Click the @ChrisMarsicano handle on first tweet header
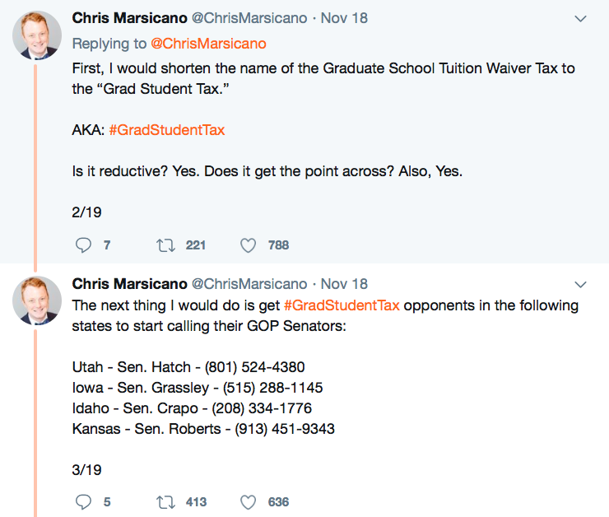The image size is (609, 517). coord(249,18)
